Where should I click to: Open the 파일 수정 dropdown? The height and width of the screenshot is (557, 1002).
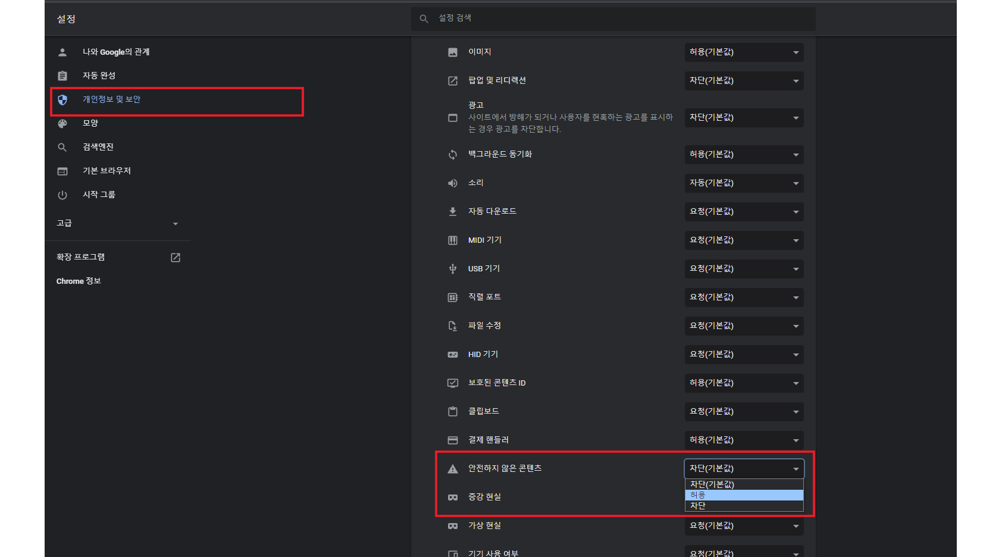coord(744,326)
